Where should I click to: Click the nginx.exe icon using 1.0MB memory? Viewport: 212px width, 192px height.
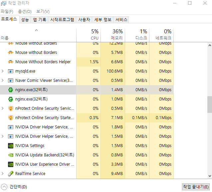[11, 99]
